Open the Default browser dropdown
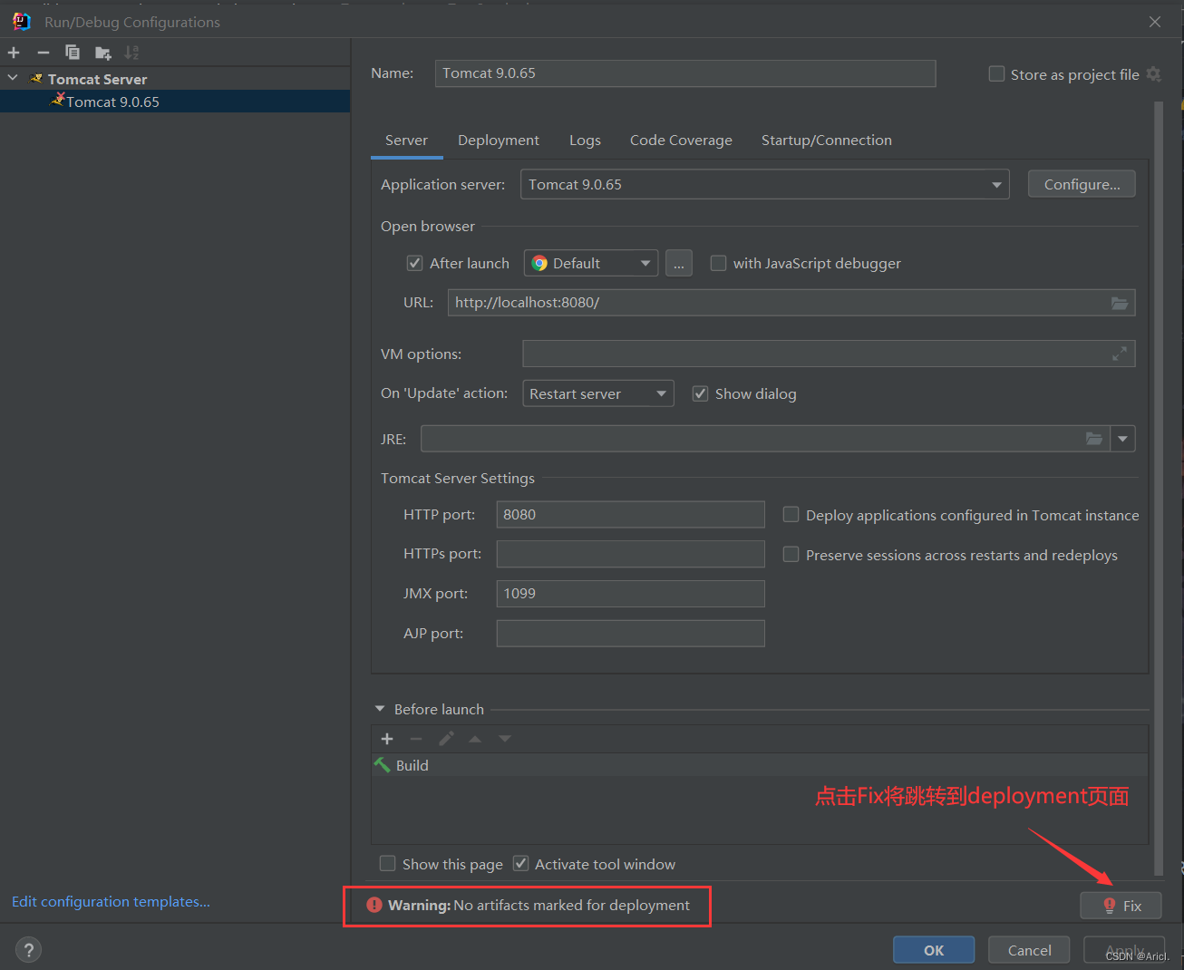 click(x=591, y=264)
